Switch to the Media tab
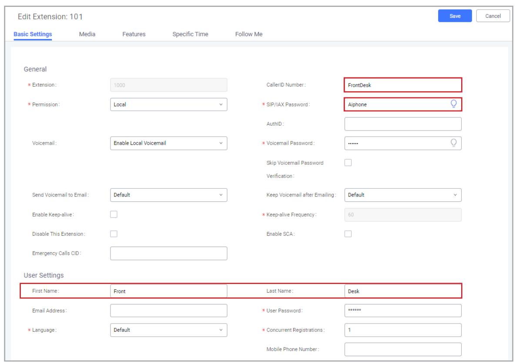This screenshot has width=516, height=364. pos(87,34)
